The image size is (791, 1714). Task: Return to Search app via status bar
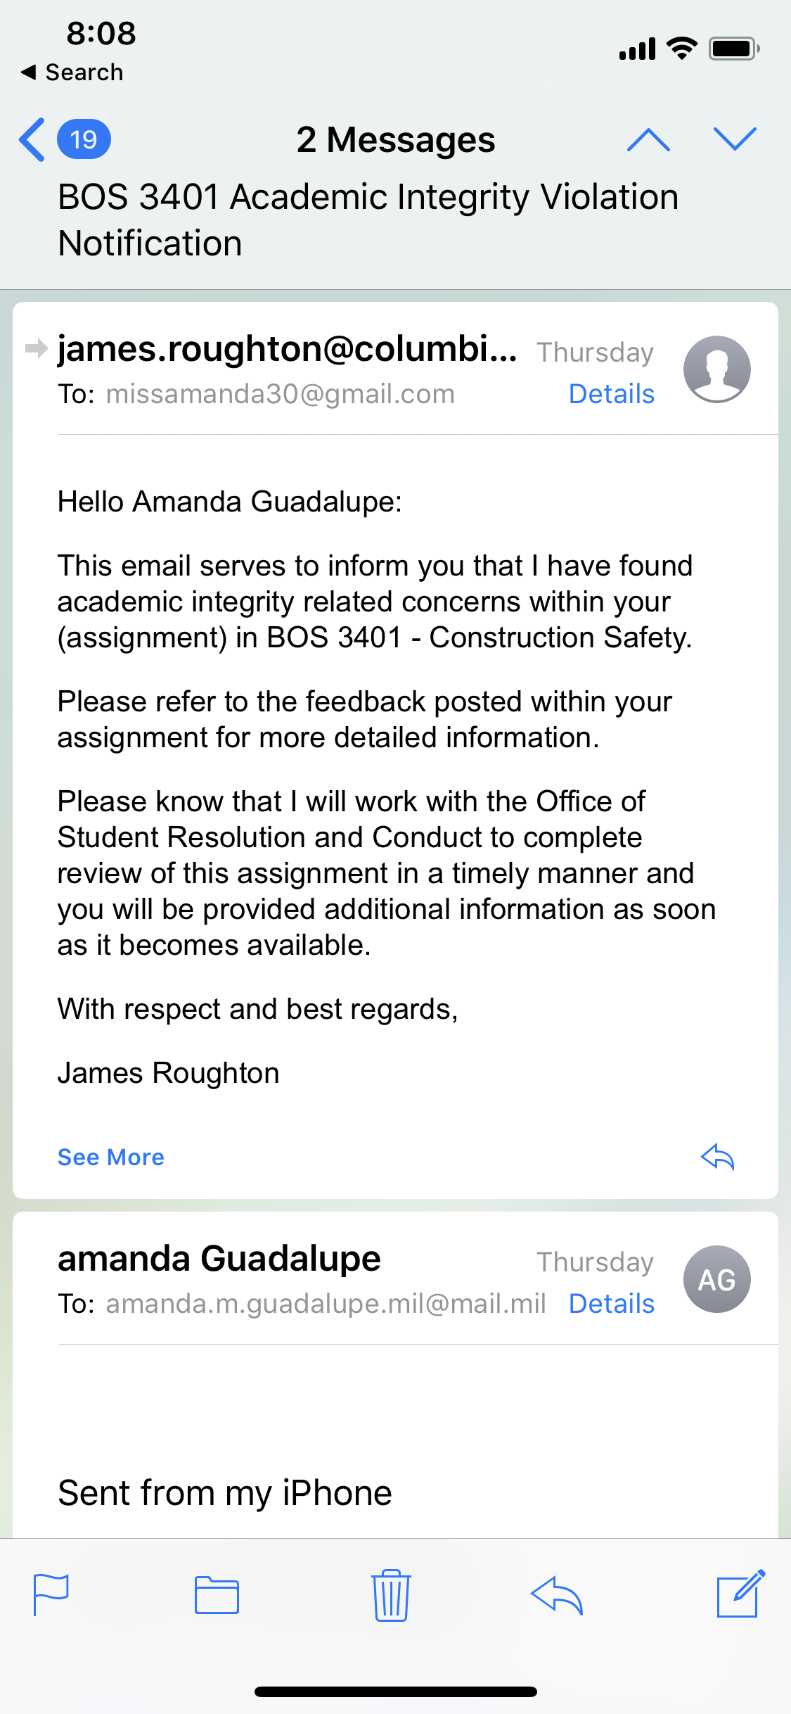[x=72, y=72]
